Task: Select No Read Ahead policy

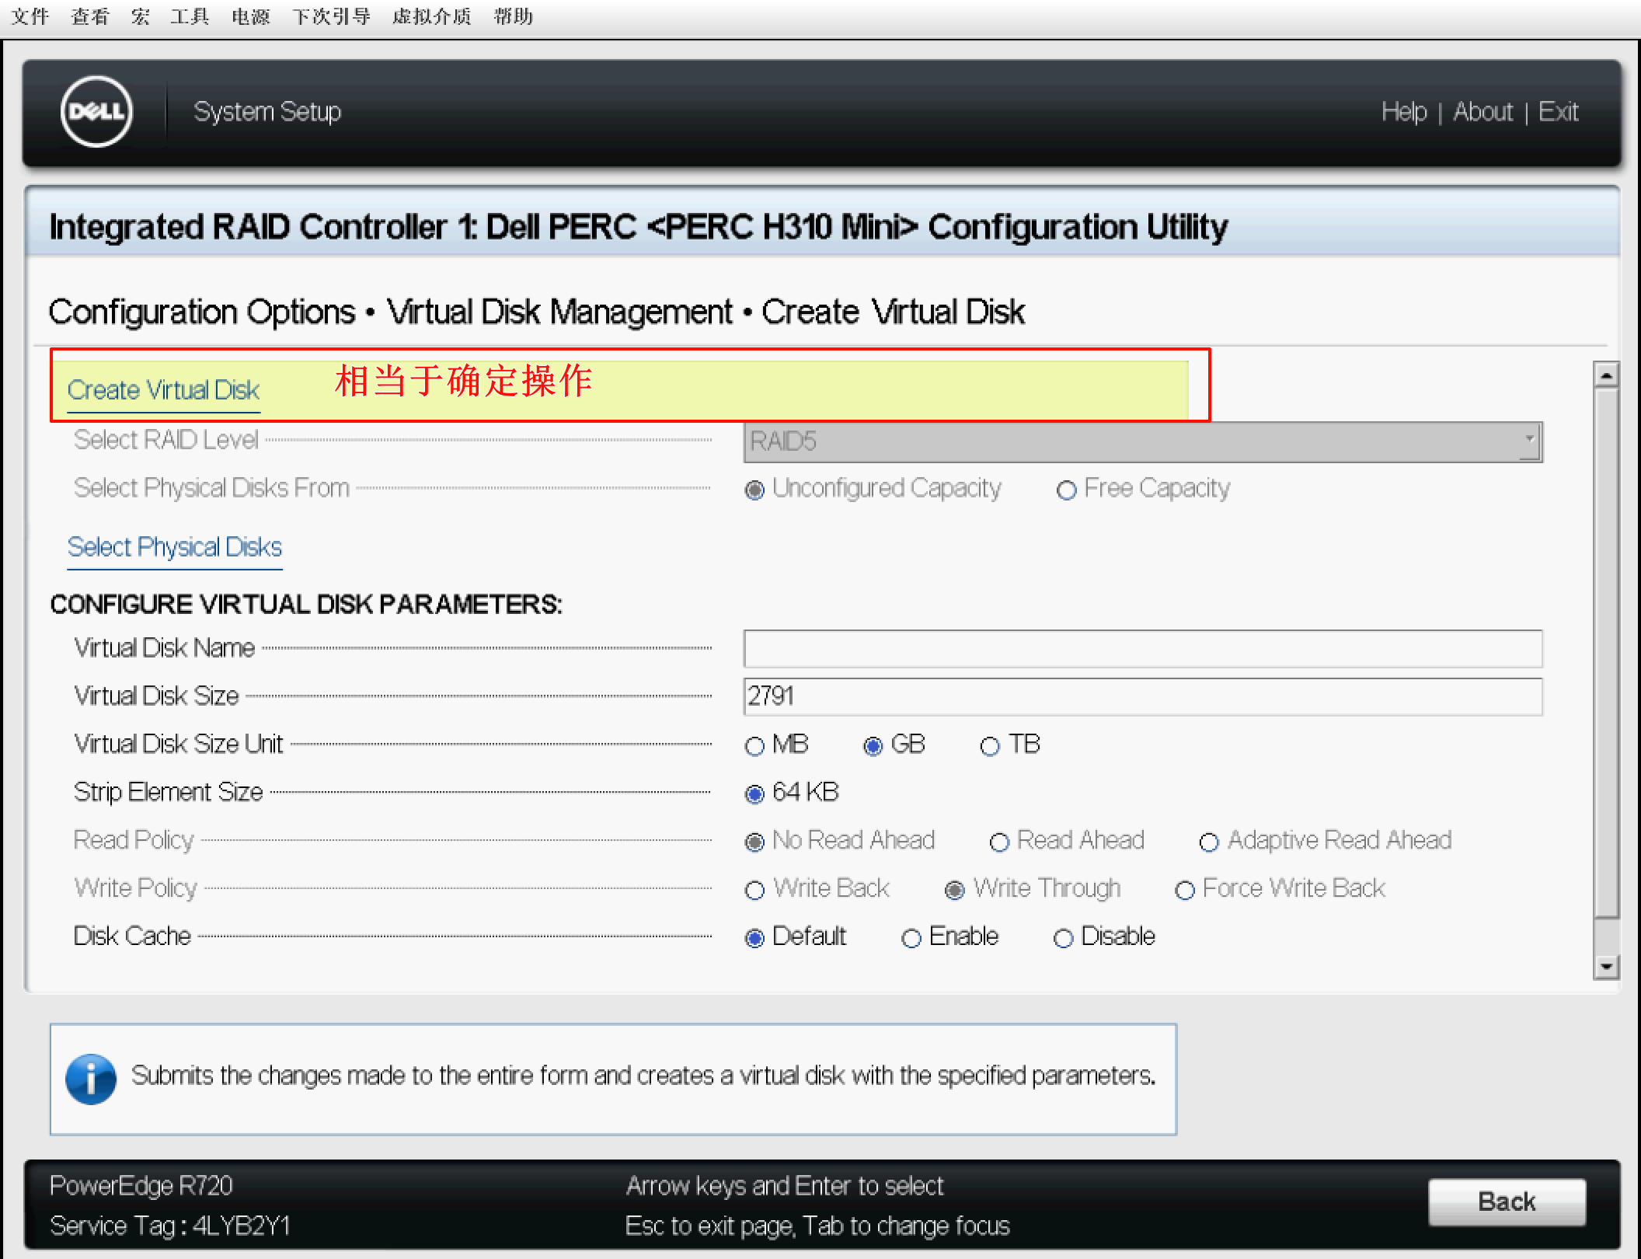Action: coord(754,842)
